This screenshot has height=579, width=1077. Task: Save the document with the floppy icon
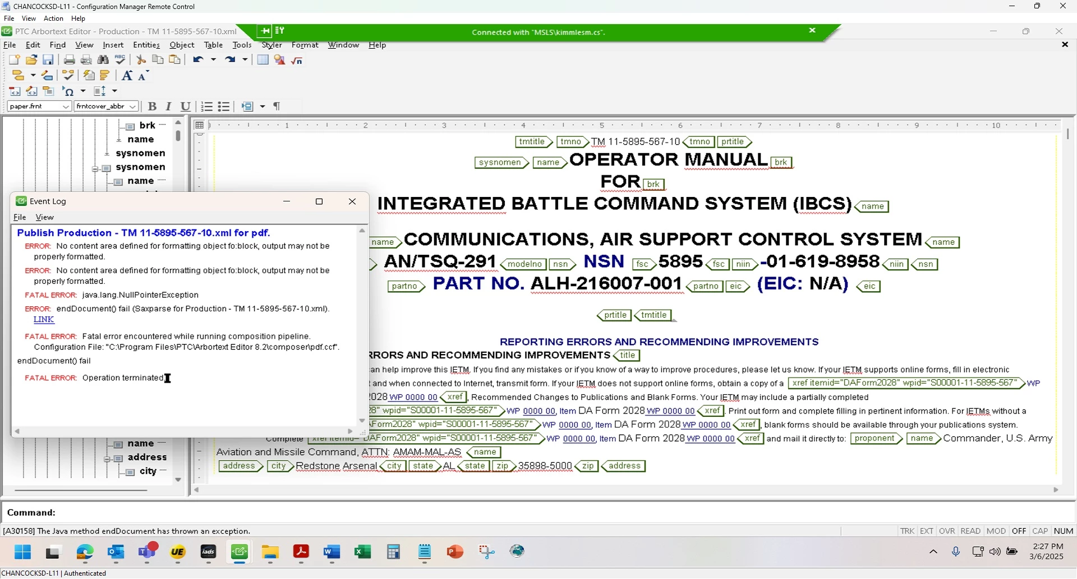click(x=48, y=60)
